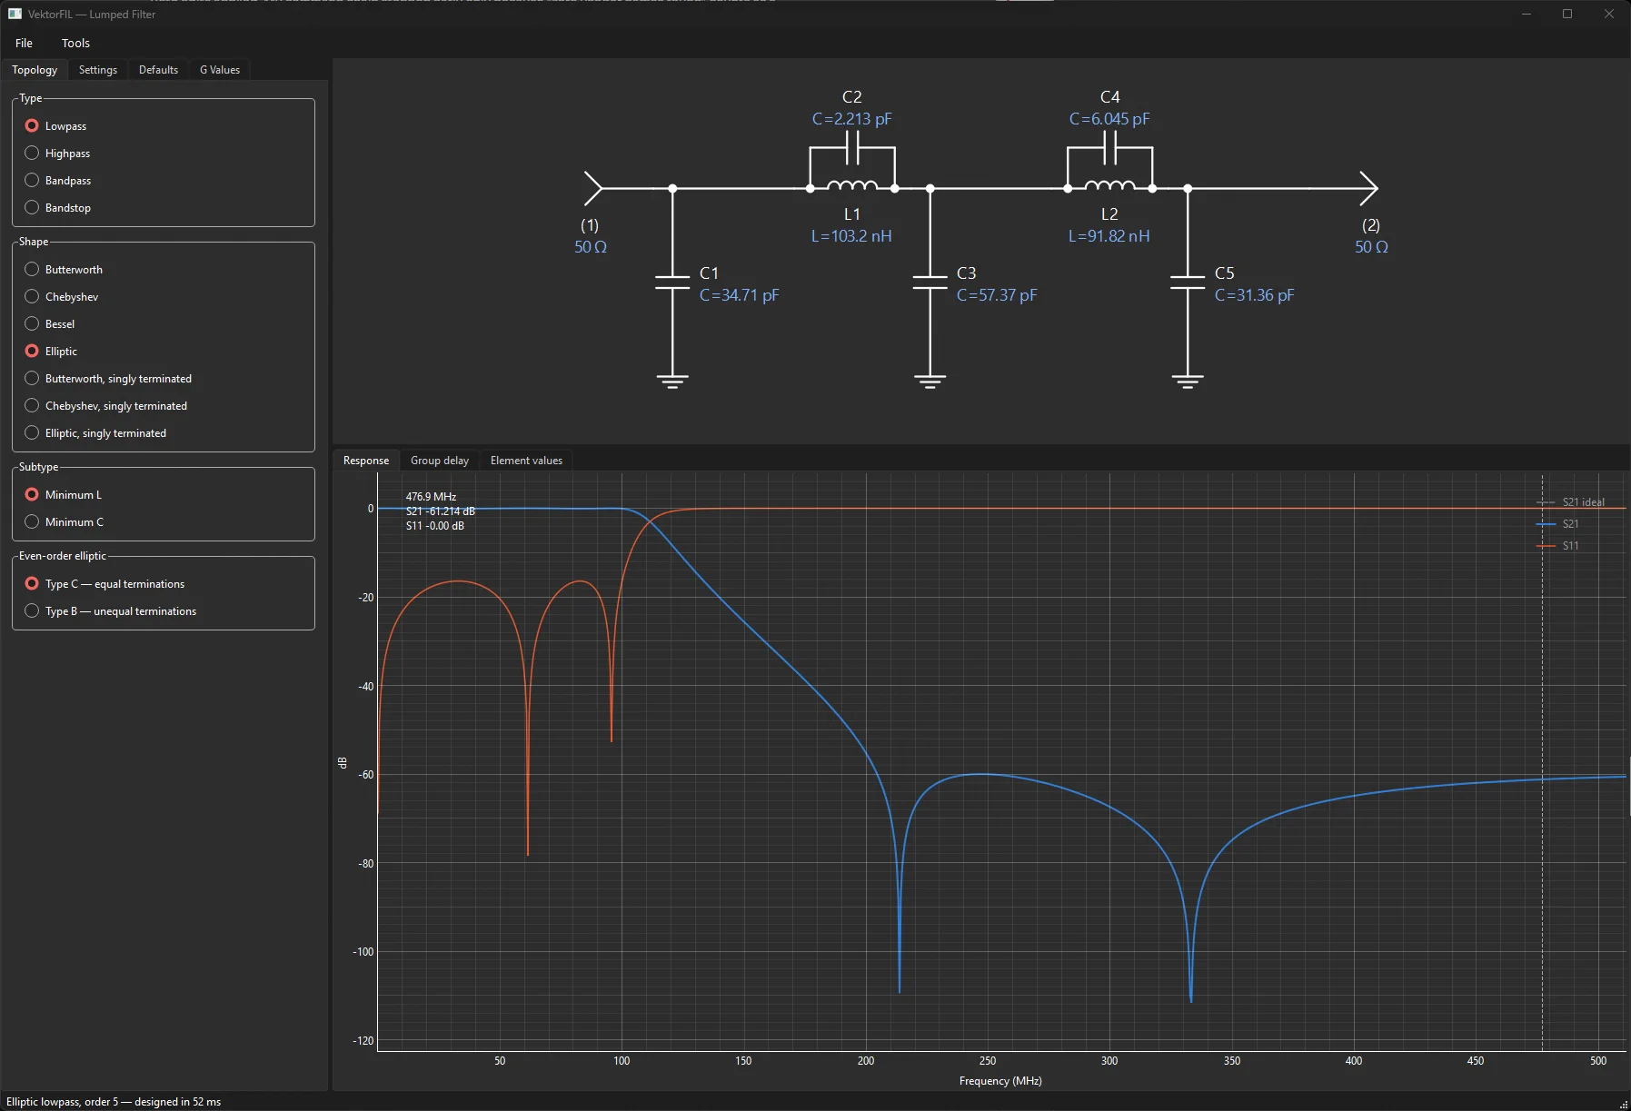
Task: Select the Highpass filter type
Action: (x=58, y=154)
